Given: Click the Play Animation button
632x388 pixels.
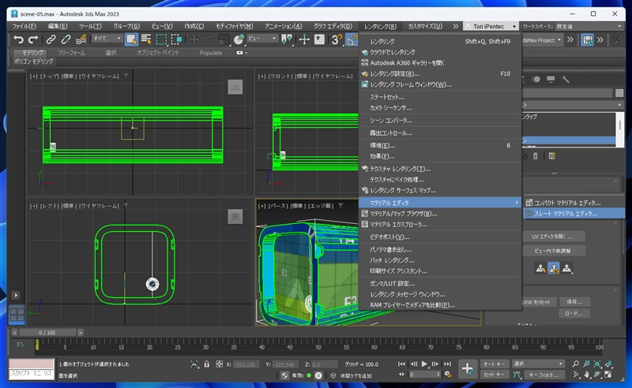Looking at the screenshot, I should click(425, 364).
